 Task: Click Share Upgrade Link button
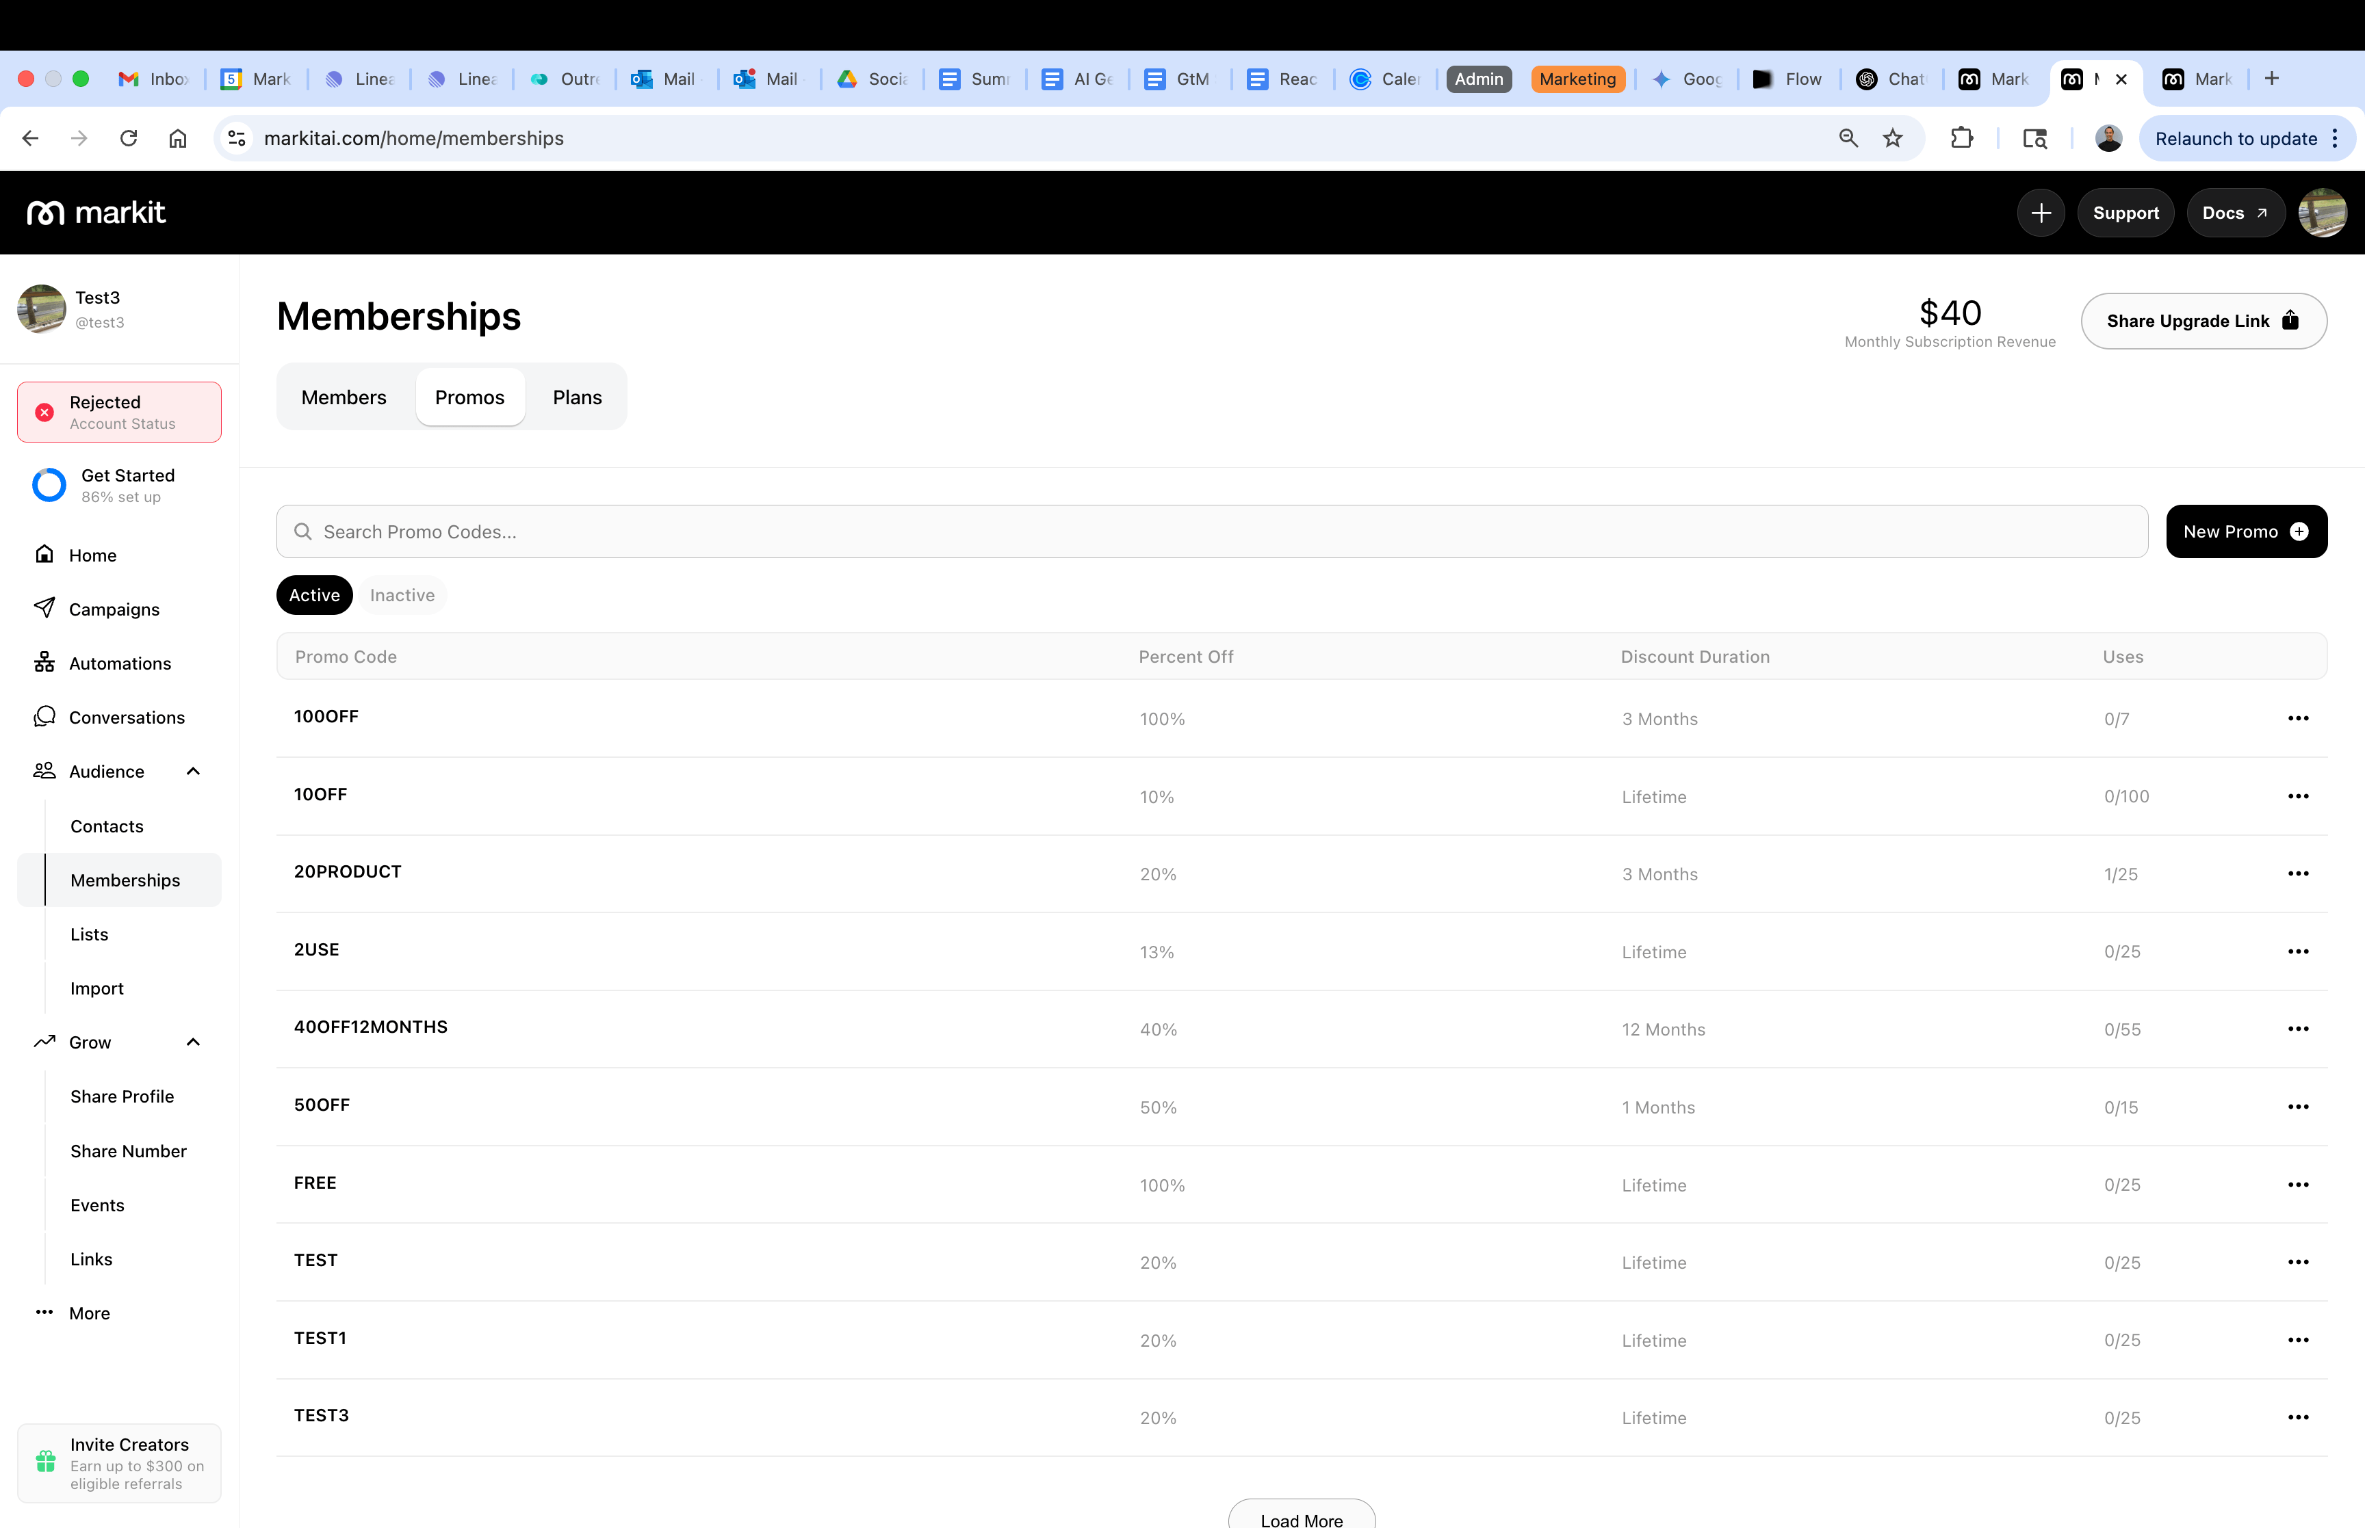[x=2204, y=321]
